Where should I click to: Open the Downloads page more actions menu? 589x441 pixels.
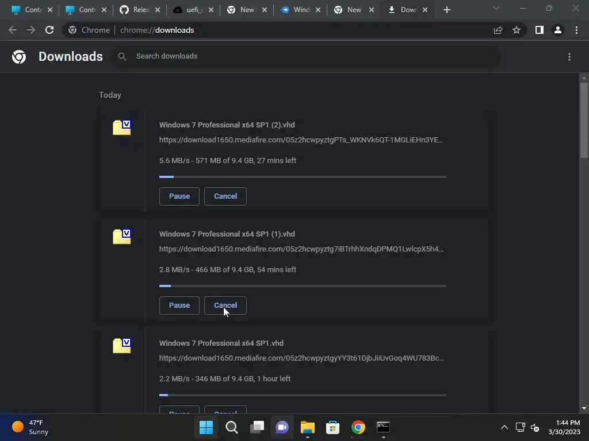(569, 57)
